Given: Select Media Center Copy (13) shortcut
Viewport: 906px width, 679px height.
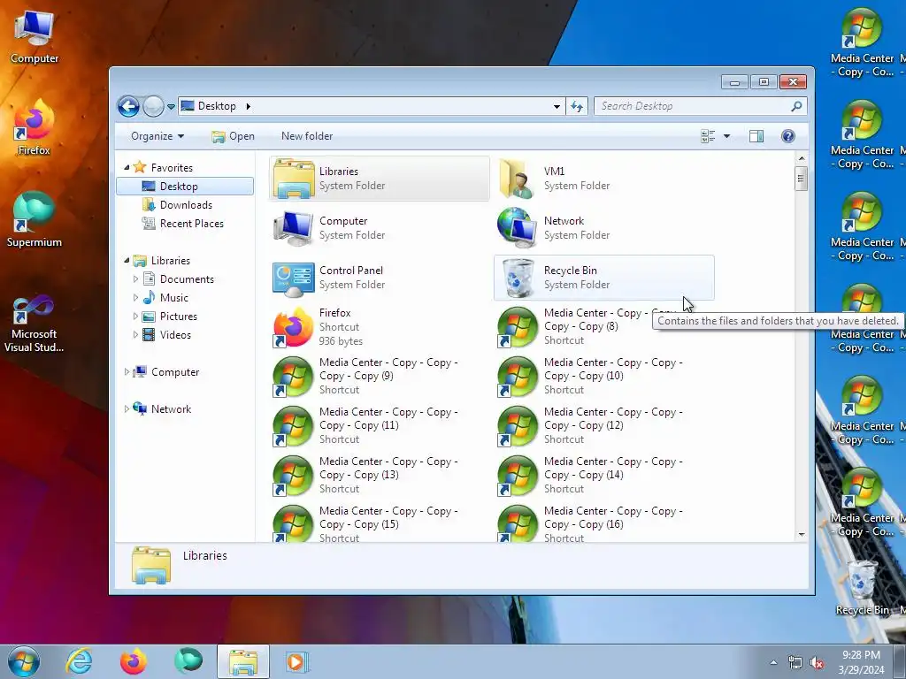Looking at the screenshot, I should pos(379,476).
